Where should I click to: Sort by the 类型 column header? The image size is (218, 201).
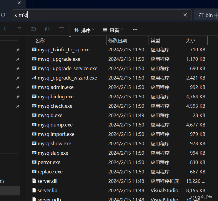tap(155, 40)
